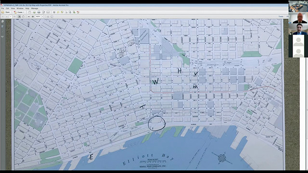Select the yellow Sticky Note comment tool
308x173 pixels.
pyautogui.click(x=58, y=12)
